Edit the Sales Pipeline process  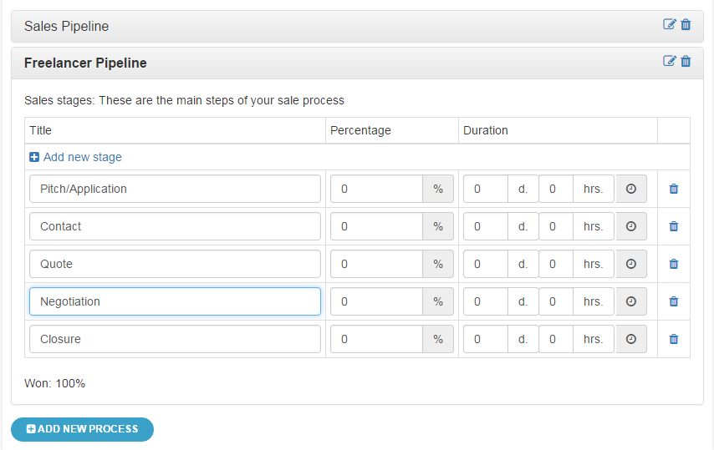[x=670, y=24]
